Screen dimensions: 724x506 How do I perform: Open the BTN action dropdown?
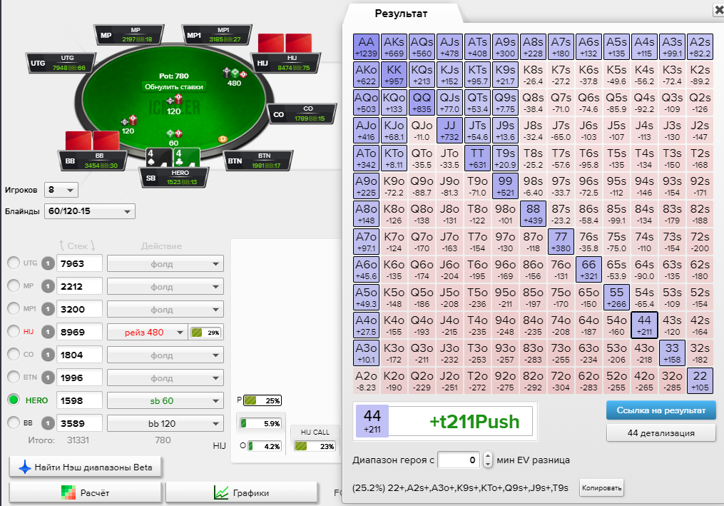coord(165,378)
